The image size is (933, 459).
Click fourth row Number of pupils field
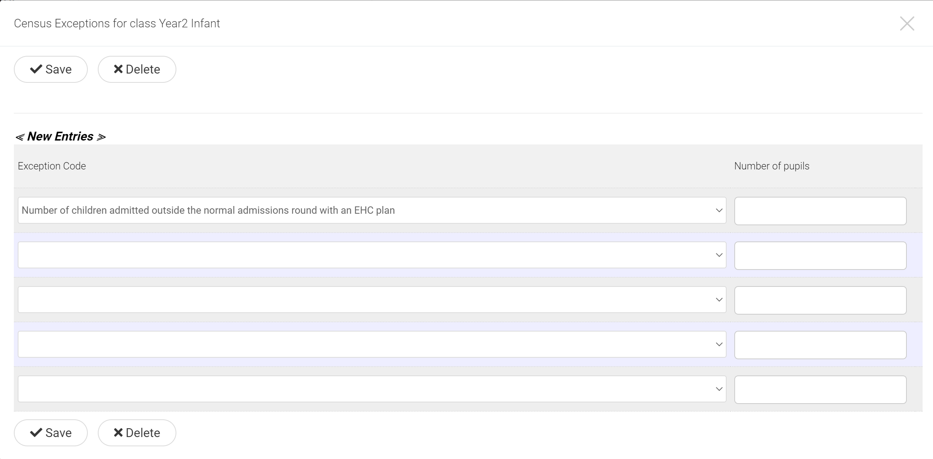[820, 345]
